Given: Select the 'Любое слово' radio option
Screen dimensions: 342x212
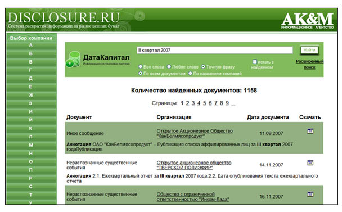Looking at the screenshot, I should point(169,66).
